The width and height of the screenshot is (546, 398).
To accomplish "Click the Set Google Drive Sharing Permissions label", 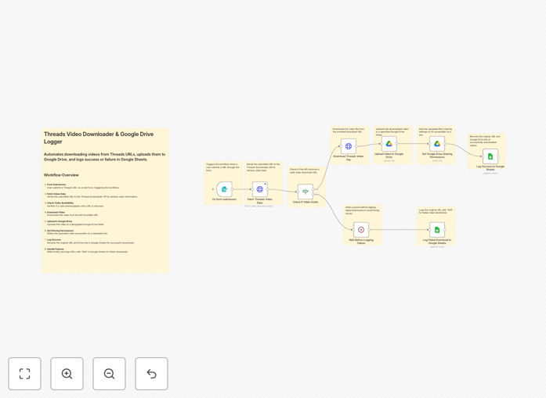I will click(x=437, y=156).
